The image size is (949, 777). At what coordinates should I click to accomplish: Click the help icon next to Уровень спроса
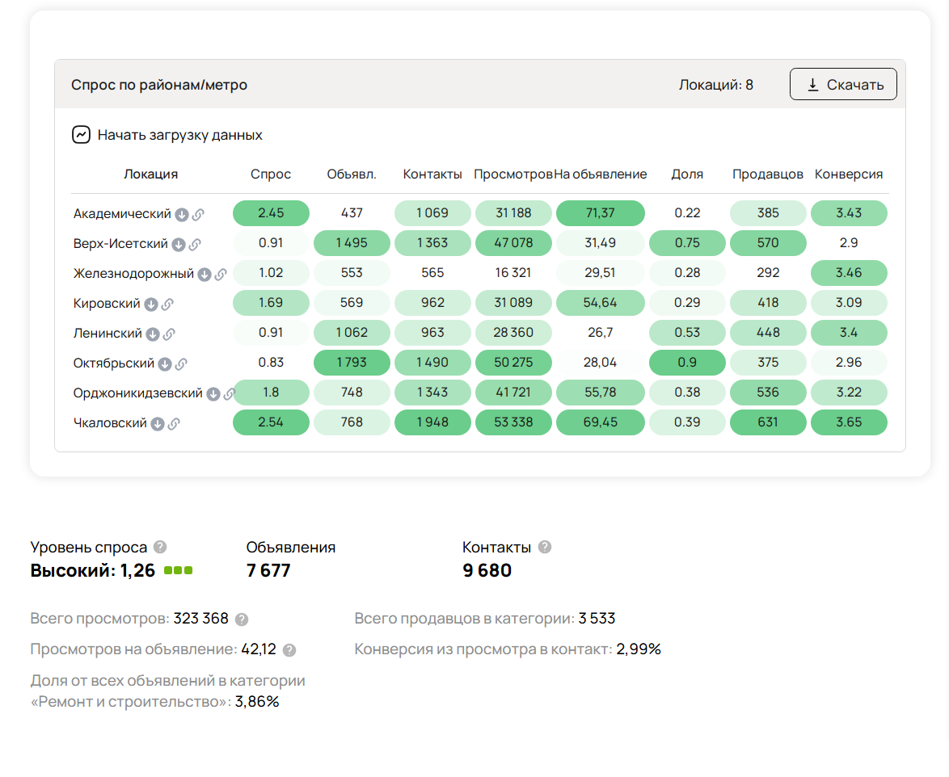coord(160,547)
